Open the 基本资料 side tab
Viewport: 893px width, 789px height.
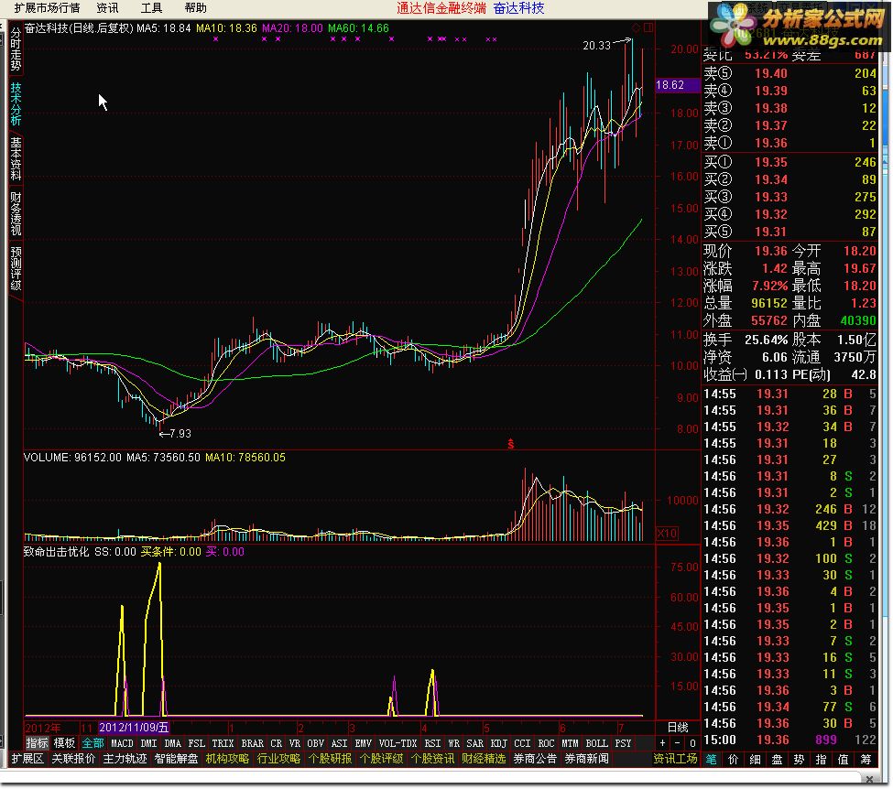(x=16, y=159)
